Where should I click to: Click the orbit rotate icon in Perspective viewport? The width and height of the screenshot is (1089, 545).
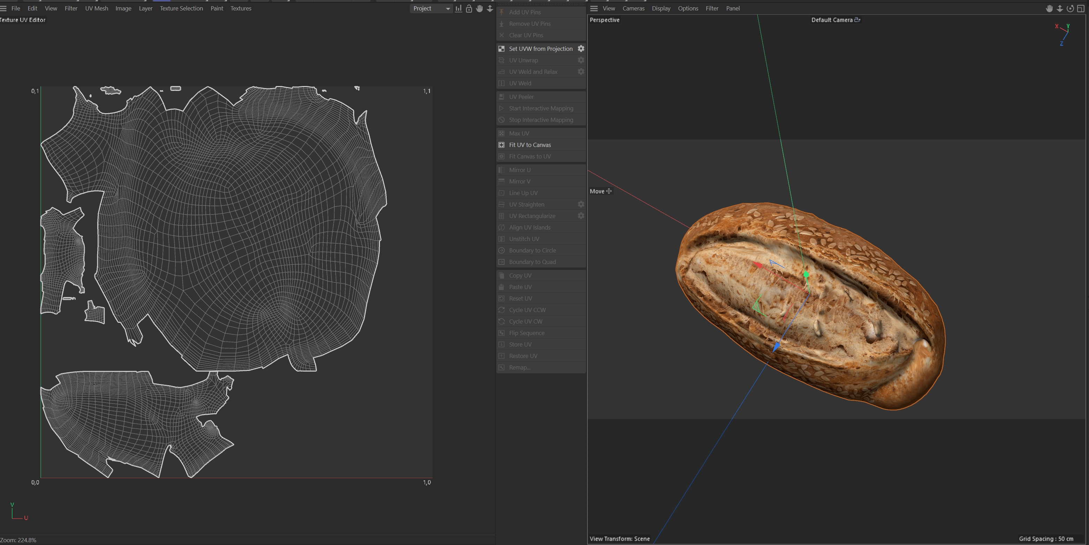click(x=1070, y=8)
